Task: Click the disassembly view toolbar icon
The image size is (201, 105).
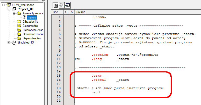Action: tap(62, 5)
